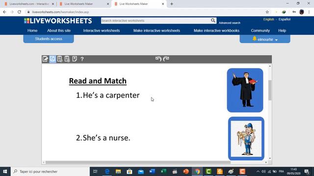Click the text "1.He's a carpenter"

108,95
